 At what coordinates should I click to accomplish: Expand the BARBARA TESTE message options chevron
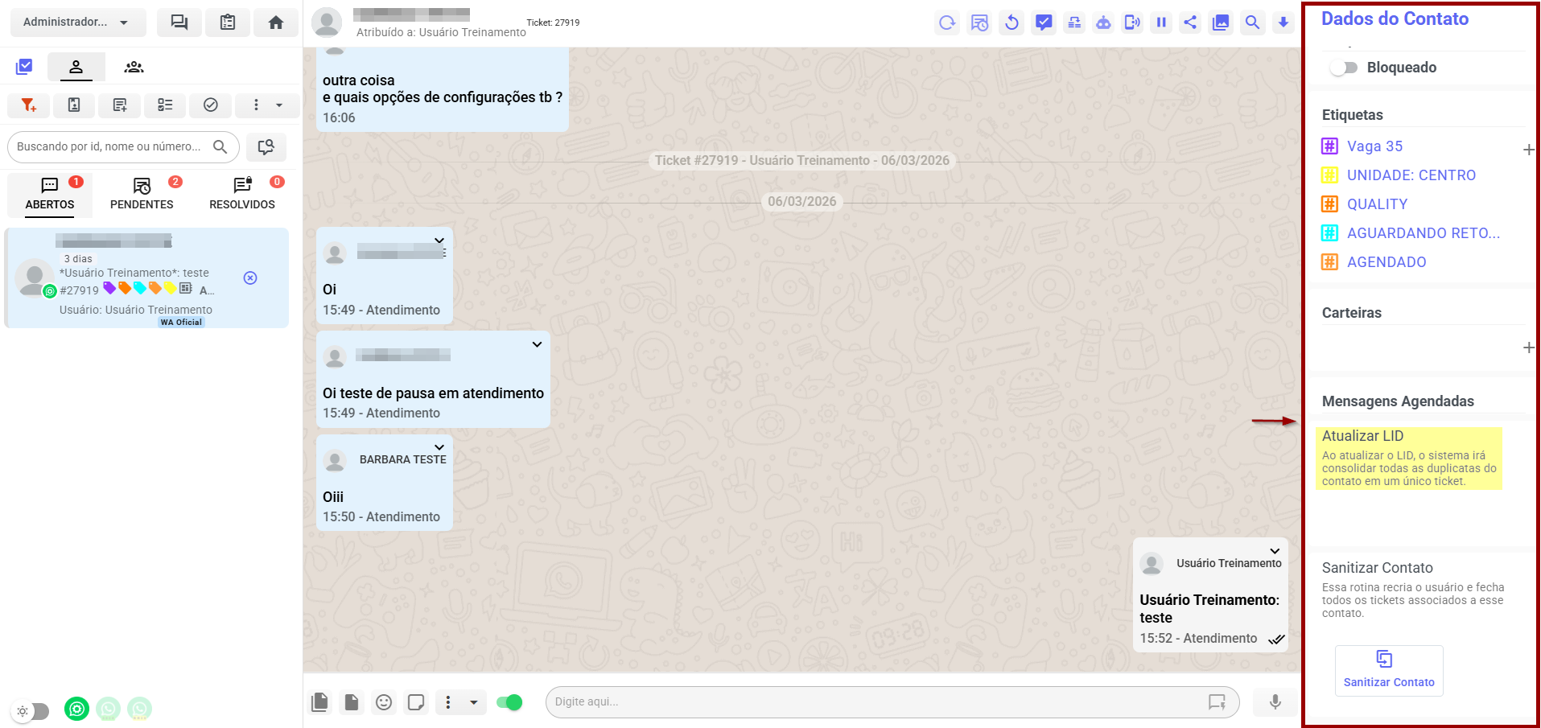439,447
